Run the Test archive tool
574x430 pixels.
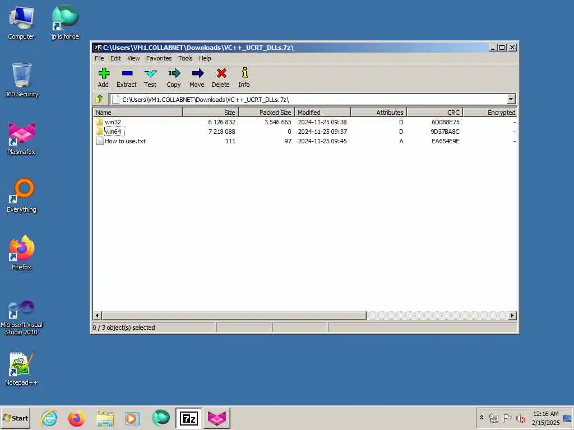(150, 73)
